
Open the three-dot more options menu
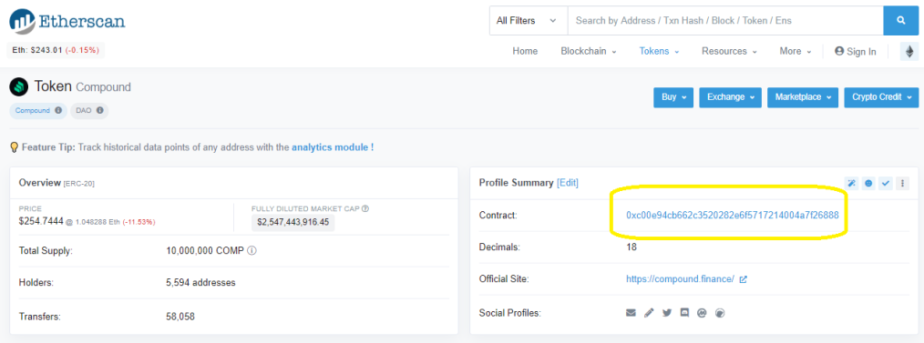(902, 183)
